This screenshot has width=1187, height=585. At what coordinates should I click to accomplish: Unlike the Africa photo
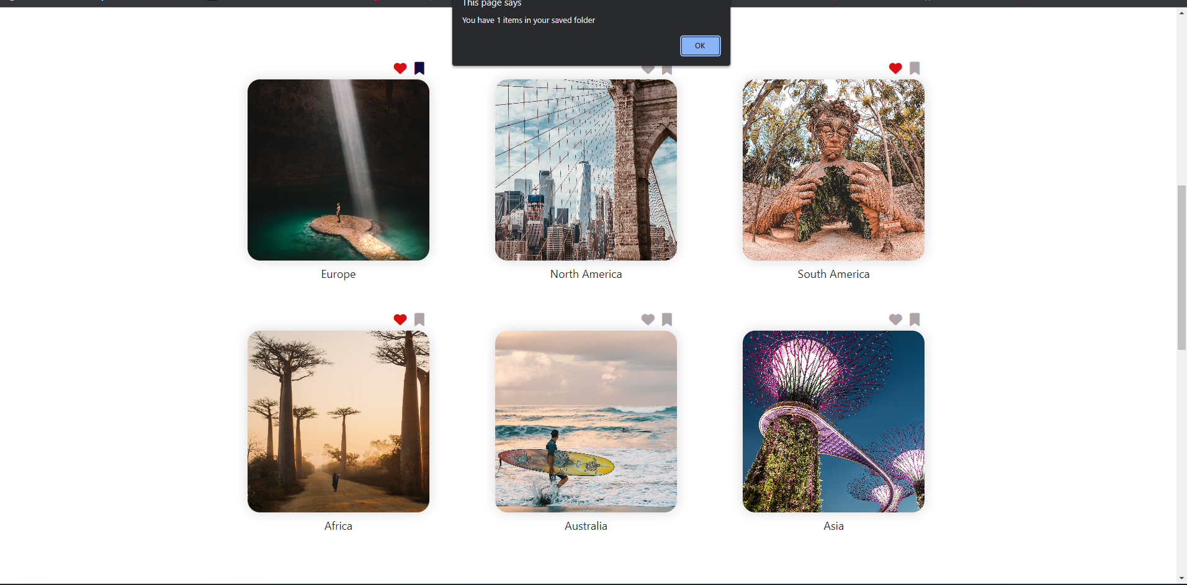(x=399, y=319)
